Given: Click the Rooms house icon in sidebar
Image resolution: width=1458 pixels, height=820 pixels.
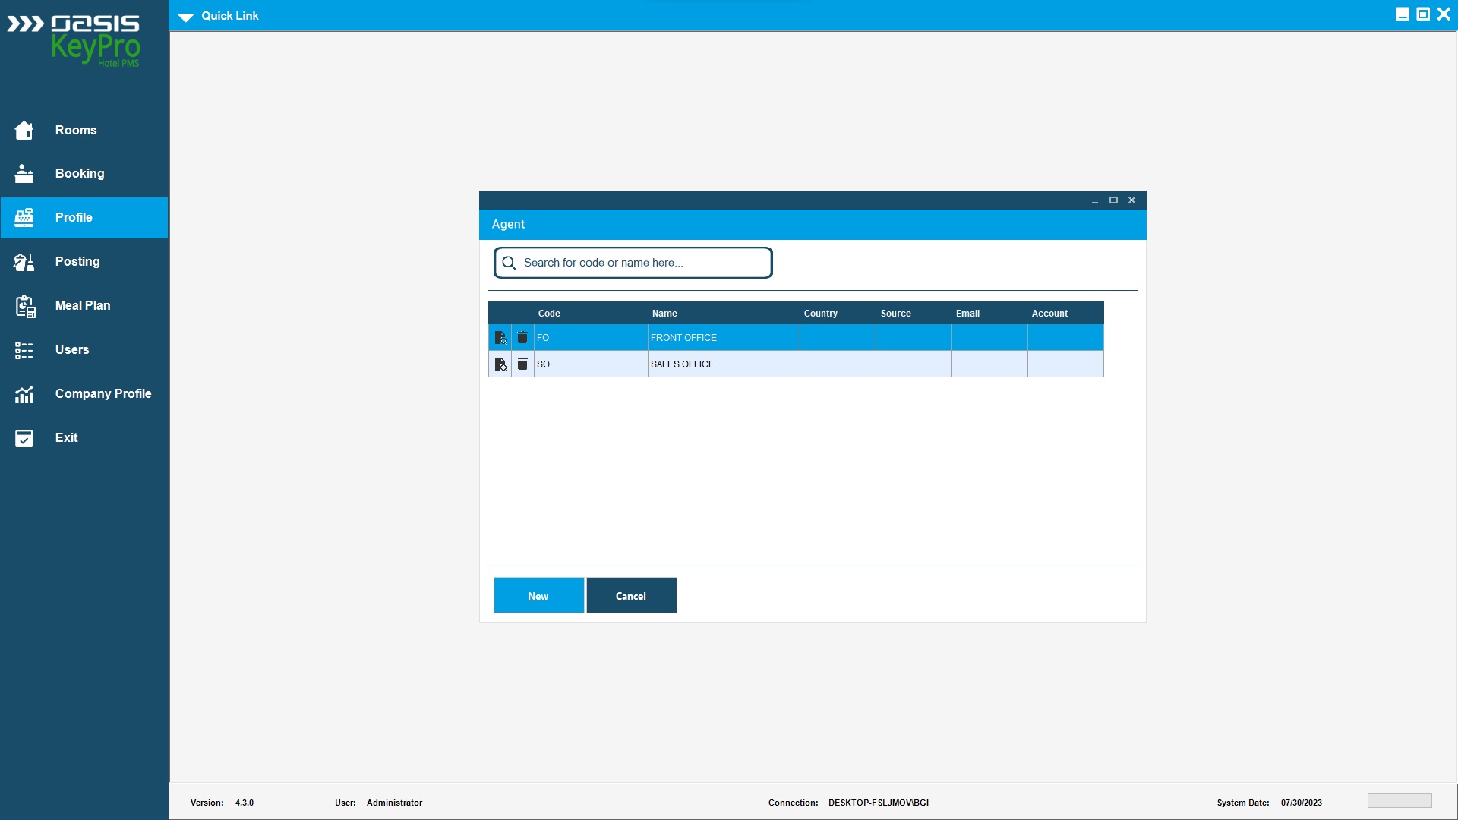Looking at the screenshot, I should coord(24,131).
